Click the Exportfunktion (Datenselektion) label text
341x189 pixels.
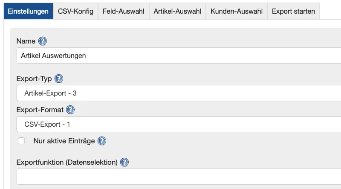(x=67, y=162)
